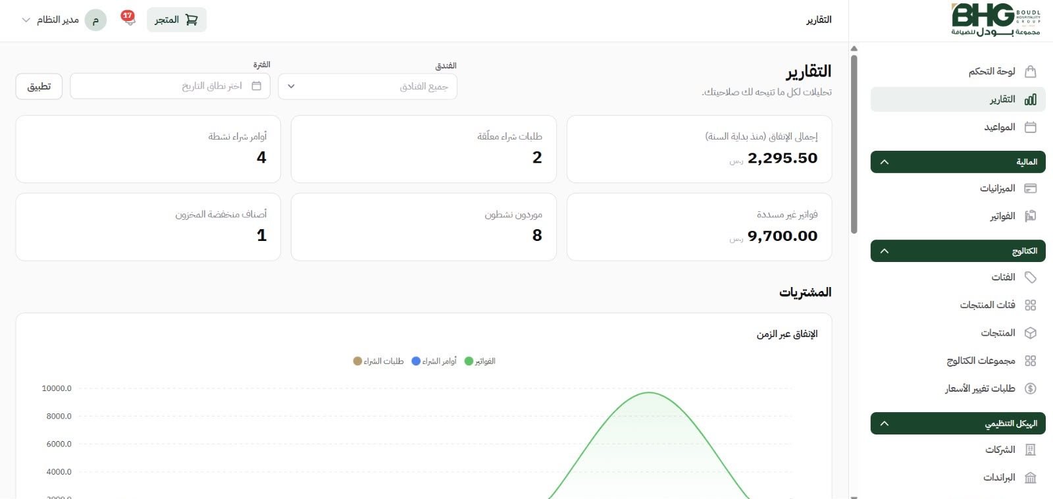Screen dimensions: 1053x499
Task: Click the 8000.0 axis label
Action: pyautogui.click(x=59, y=416)
